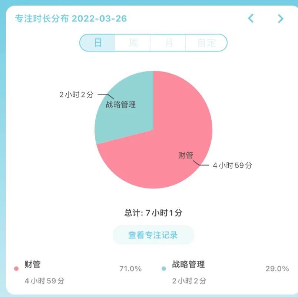Select the 日 (Day) tab

pos(98,43)
